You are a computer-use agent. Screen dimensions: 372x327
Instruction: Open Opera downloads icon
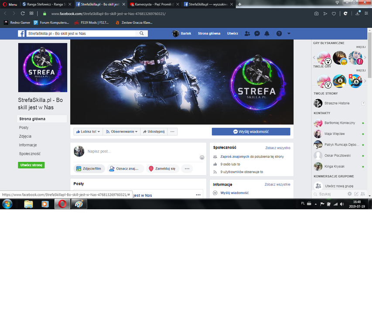tap(358, 13)
